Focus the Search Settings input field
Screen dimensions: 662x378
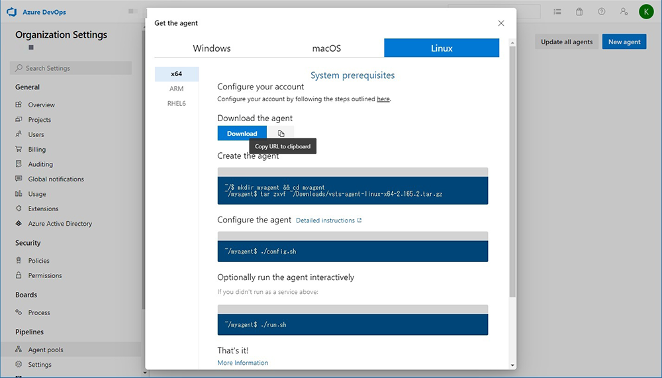[71, 68]
